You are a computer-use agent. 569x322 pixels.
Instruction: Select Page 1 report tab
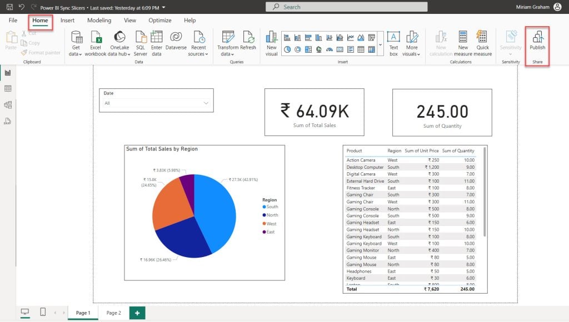point(83,313)
